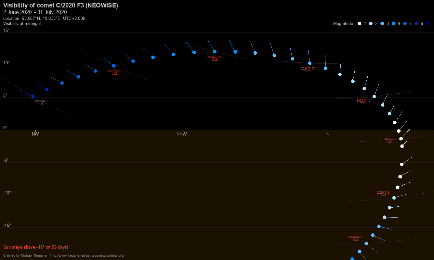Click the white dot in the Magnitude legend

point(359,24)
